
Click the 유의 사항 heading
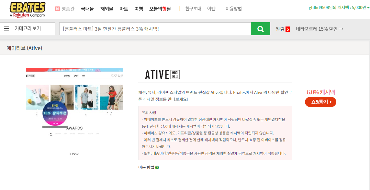pyautogui.click(x=149, y=112)
